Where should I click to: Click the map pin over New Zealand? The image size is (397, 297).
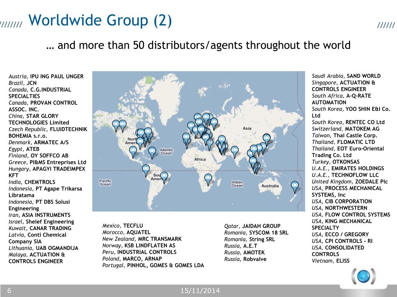295,187
